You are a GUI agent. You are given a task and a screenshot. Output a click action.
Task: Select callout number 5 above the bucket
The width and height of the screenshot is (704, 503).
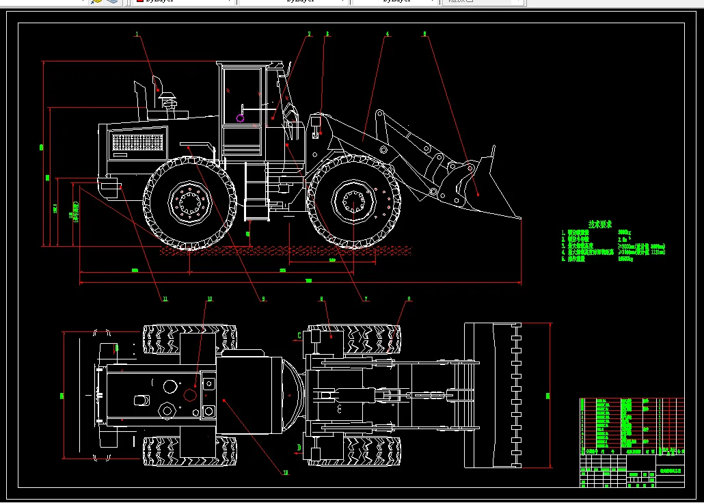(424, 33)
